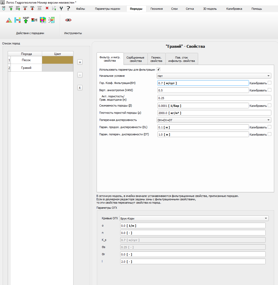Click the Песок color swatch

click(58, 60)
